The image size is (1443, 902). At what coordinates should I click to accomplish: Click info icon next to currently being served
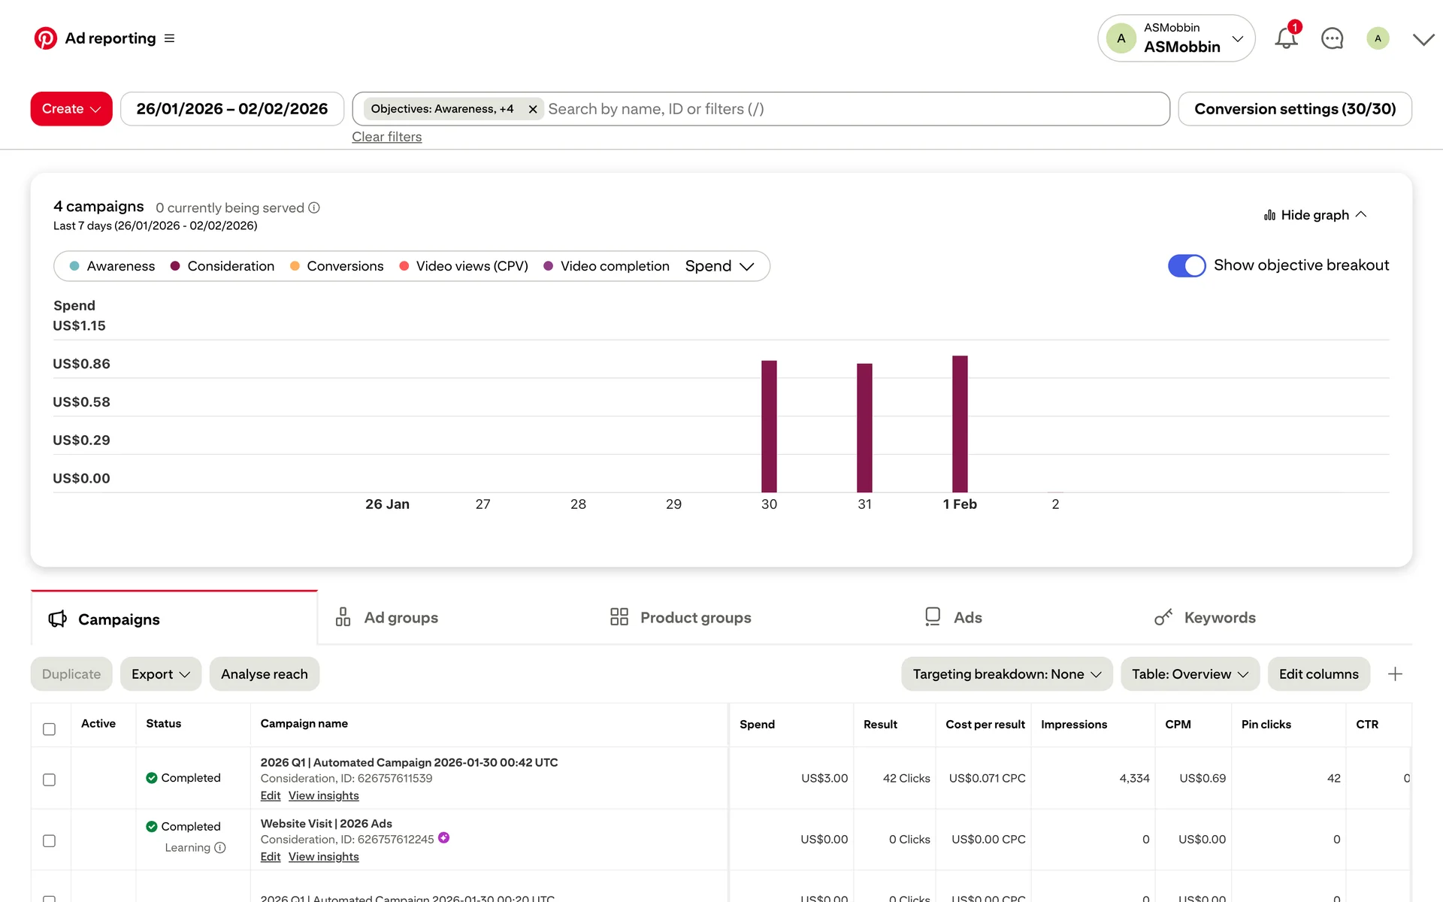click(x=314, y=207)
